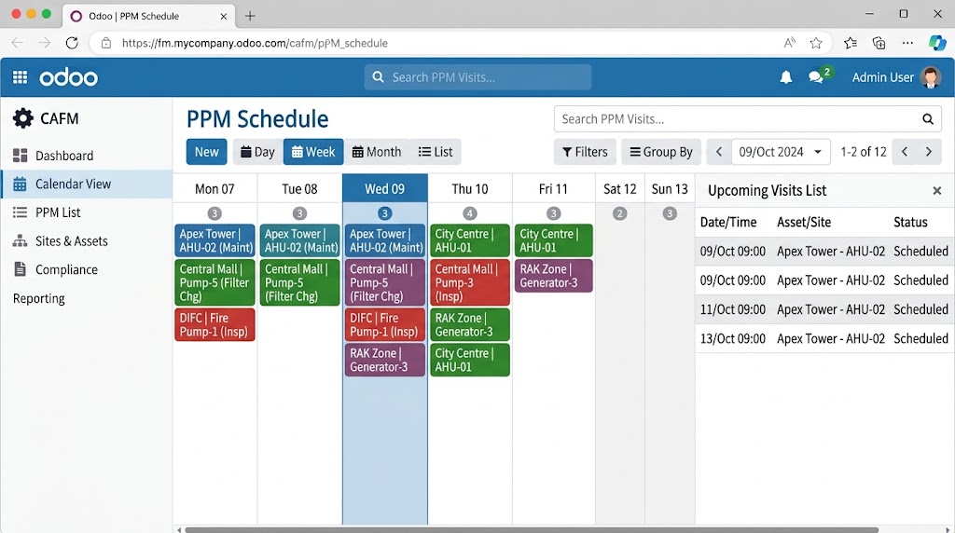Click the horizontal scrollbar at bottom
This screenshot has width=955, height=533.
(x=531, y=530)
